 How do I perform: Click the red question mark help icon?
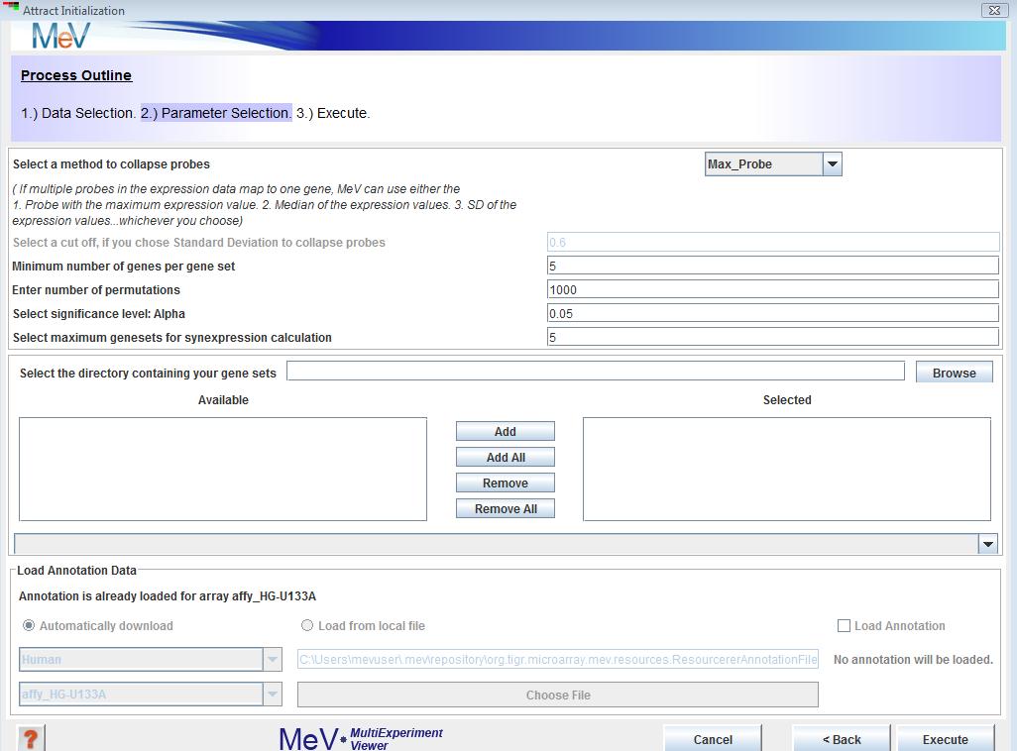(31, 738)
